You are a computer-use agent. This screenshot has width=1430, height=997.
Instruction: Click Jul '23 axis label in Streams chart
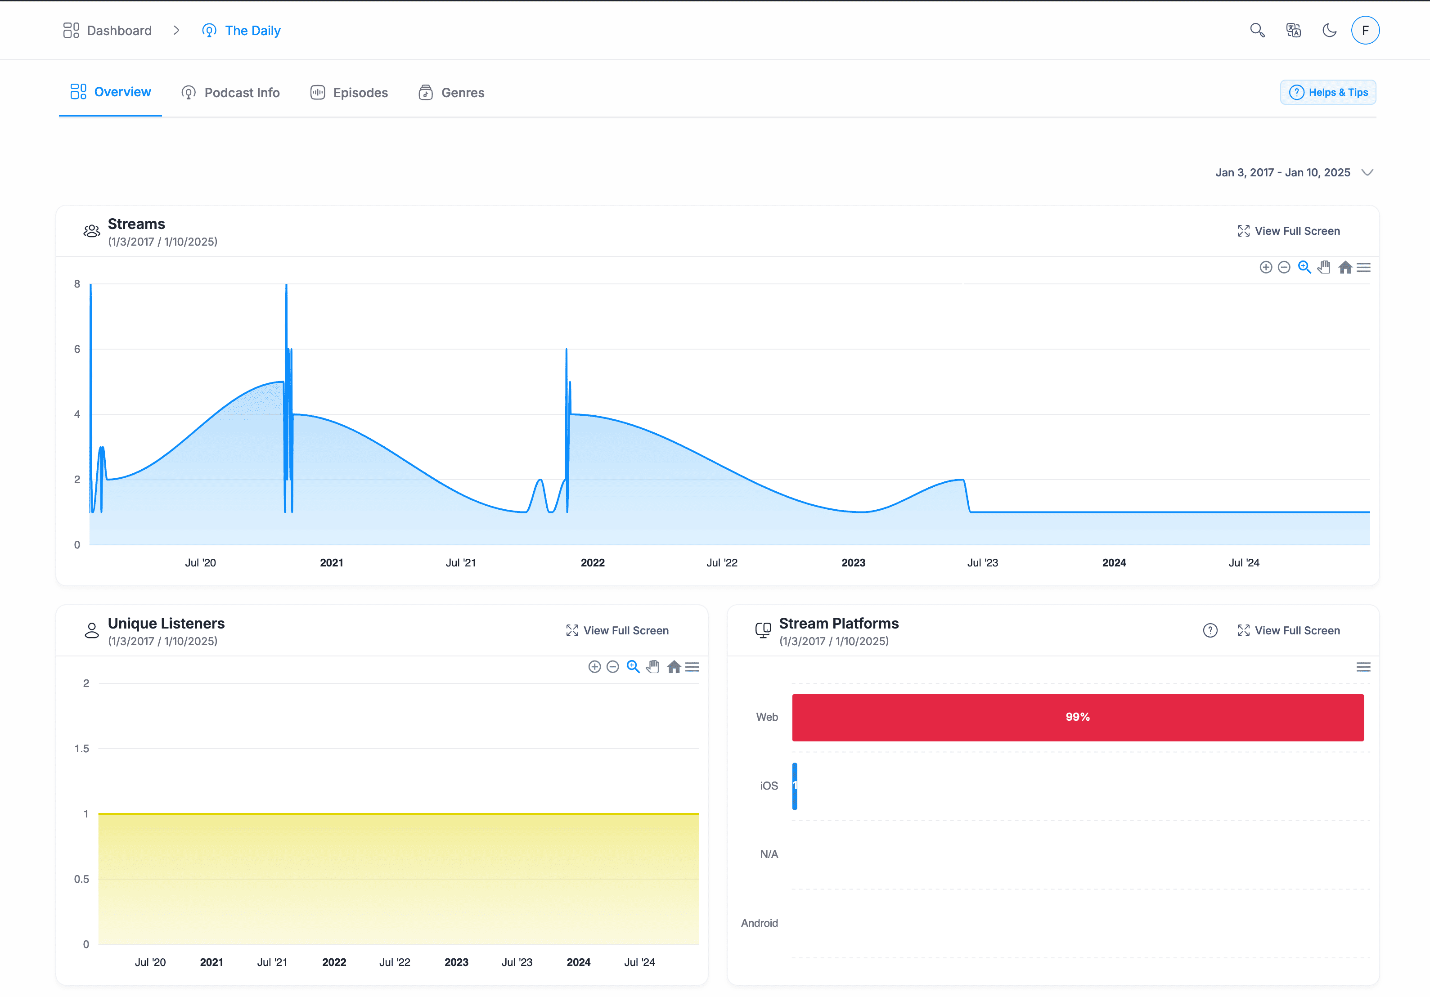(982, 563)
